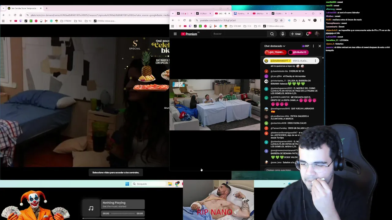The image size is (392, 220).
Task: Click the 0XP crown badge in chat
Action: [306, 46]
